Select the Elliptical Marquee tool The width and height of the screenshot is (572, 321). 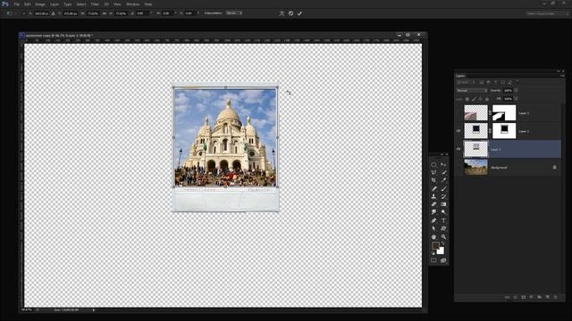click(x=433, y=164)
